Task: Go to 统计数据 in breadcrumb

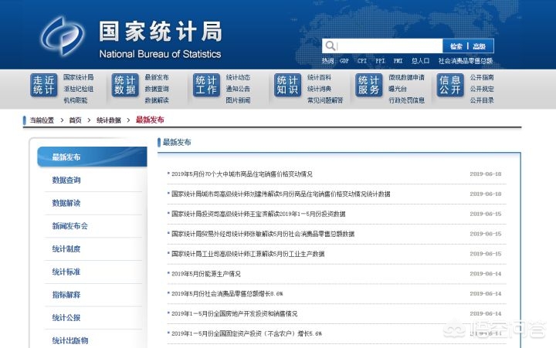Action: [x=109, y=120]
